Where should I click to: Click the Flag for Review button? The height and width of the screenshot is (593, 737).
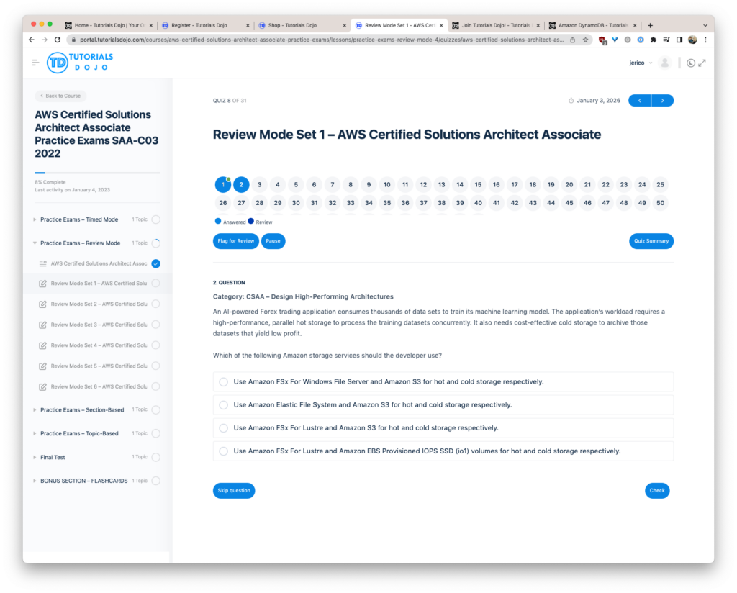(x=235, y=241)
